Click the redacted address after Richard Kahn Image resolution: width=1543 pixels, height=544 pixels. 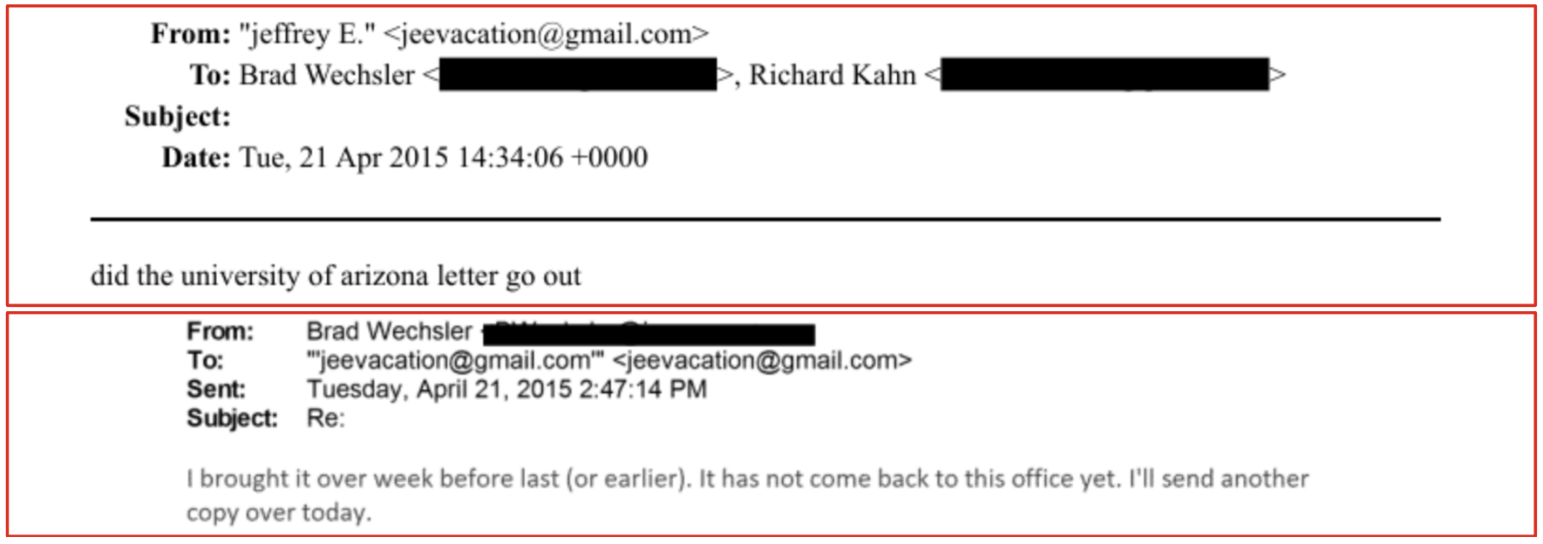[1105, 76]
